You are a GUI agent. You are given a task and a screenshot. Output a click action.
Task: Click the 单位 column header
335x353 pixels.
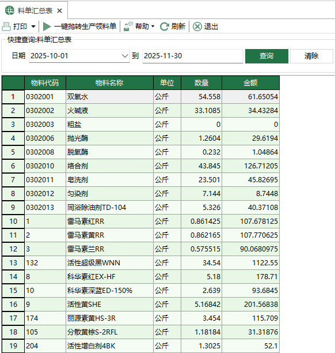pyautogui.click(x=167, y=83)
